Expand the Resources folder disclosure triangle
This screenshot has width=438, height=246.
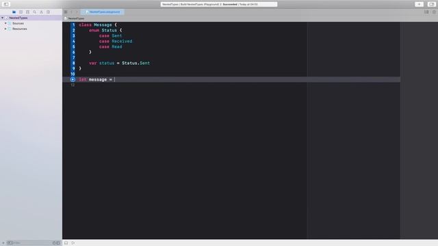point(5,29)
